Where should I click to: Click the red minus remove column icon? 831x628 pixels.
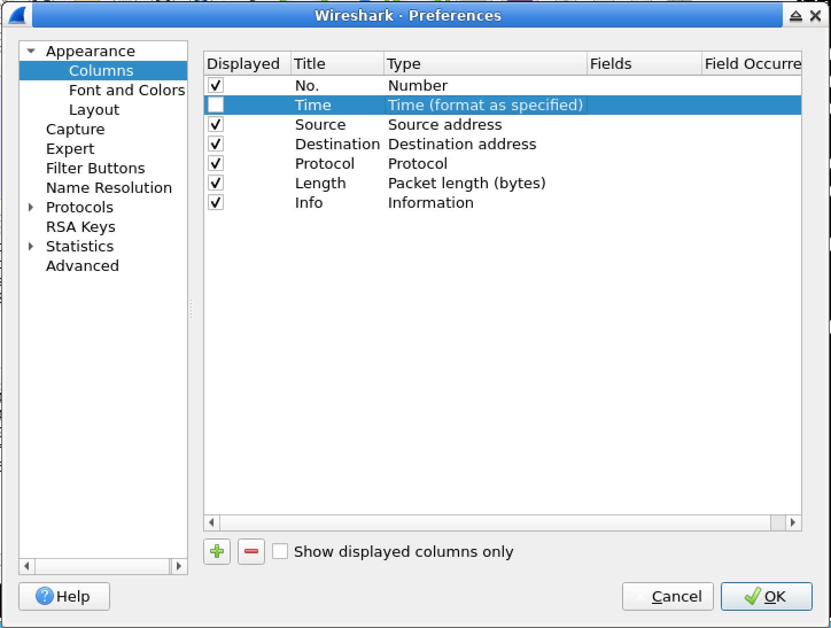251,552
